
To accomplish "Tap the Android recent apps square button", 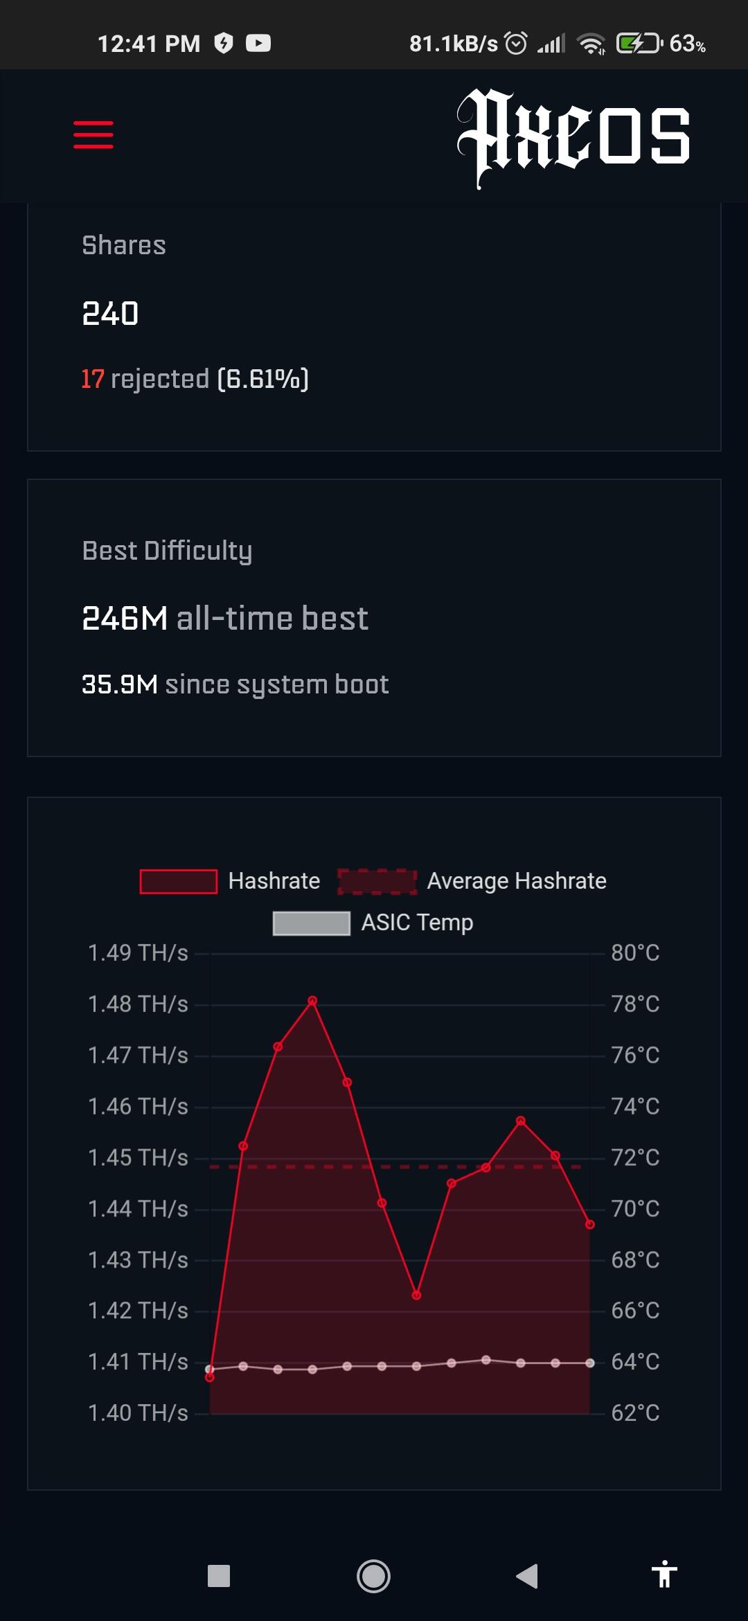I will (x=219, y=1576).
